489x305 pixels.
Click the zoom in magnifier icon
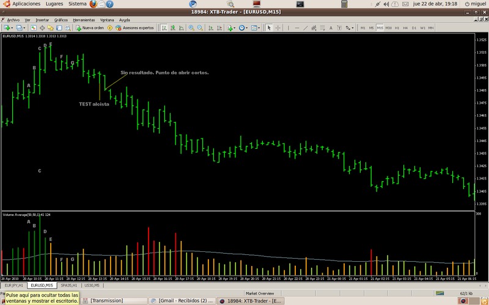(191, 28)
